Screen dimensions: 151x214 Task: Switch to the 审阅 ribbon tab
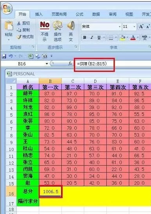[x=113, y=14]
